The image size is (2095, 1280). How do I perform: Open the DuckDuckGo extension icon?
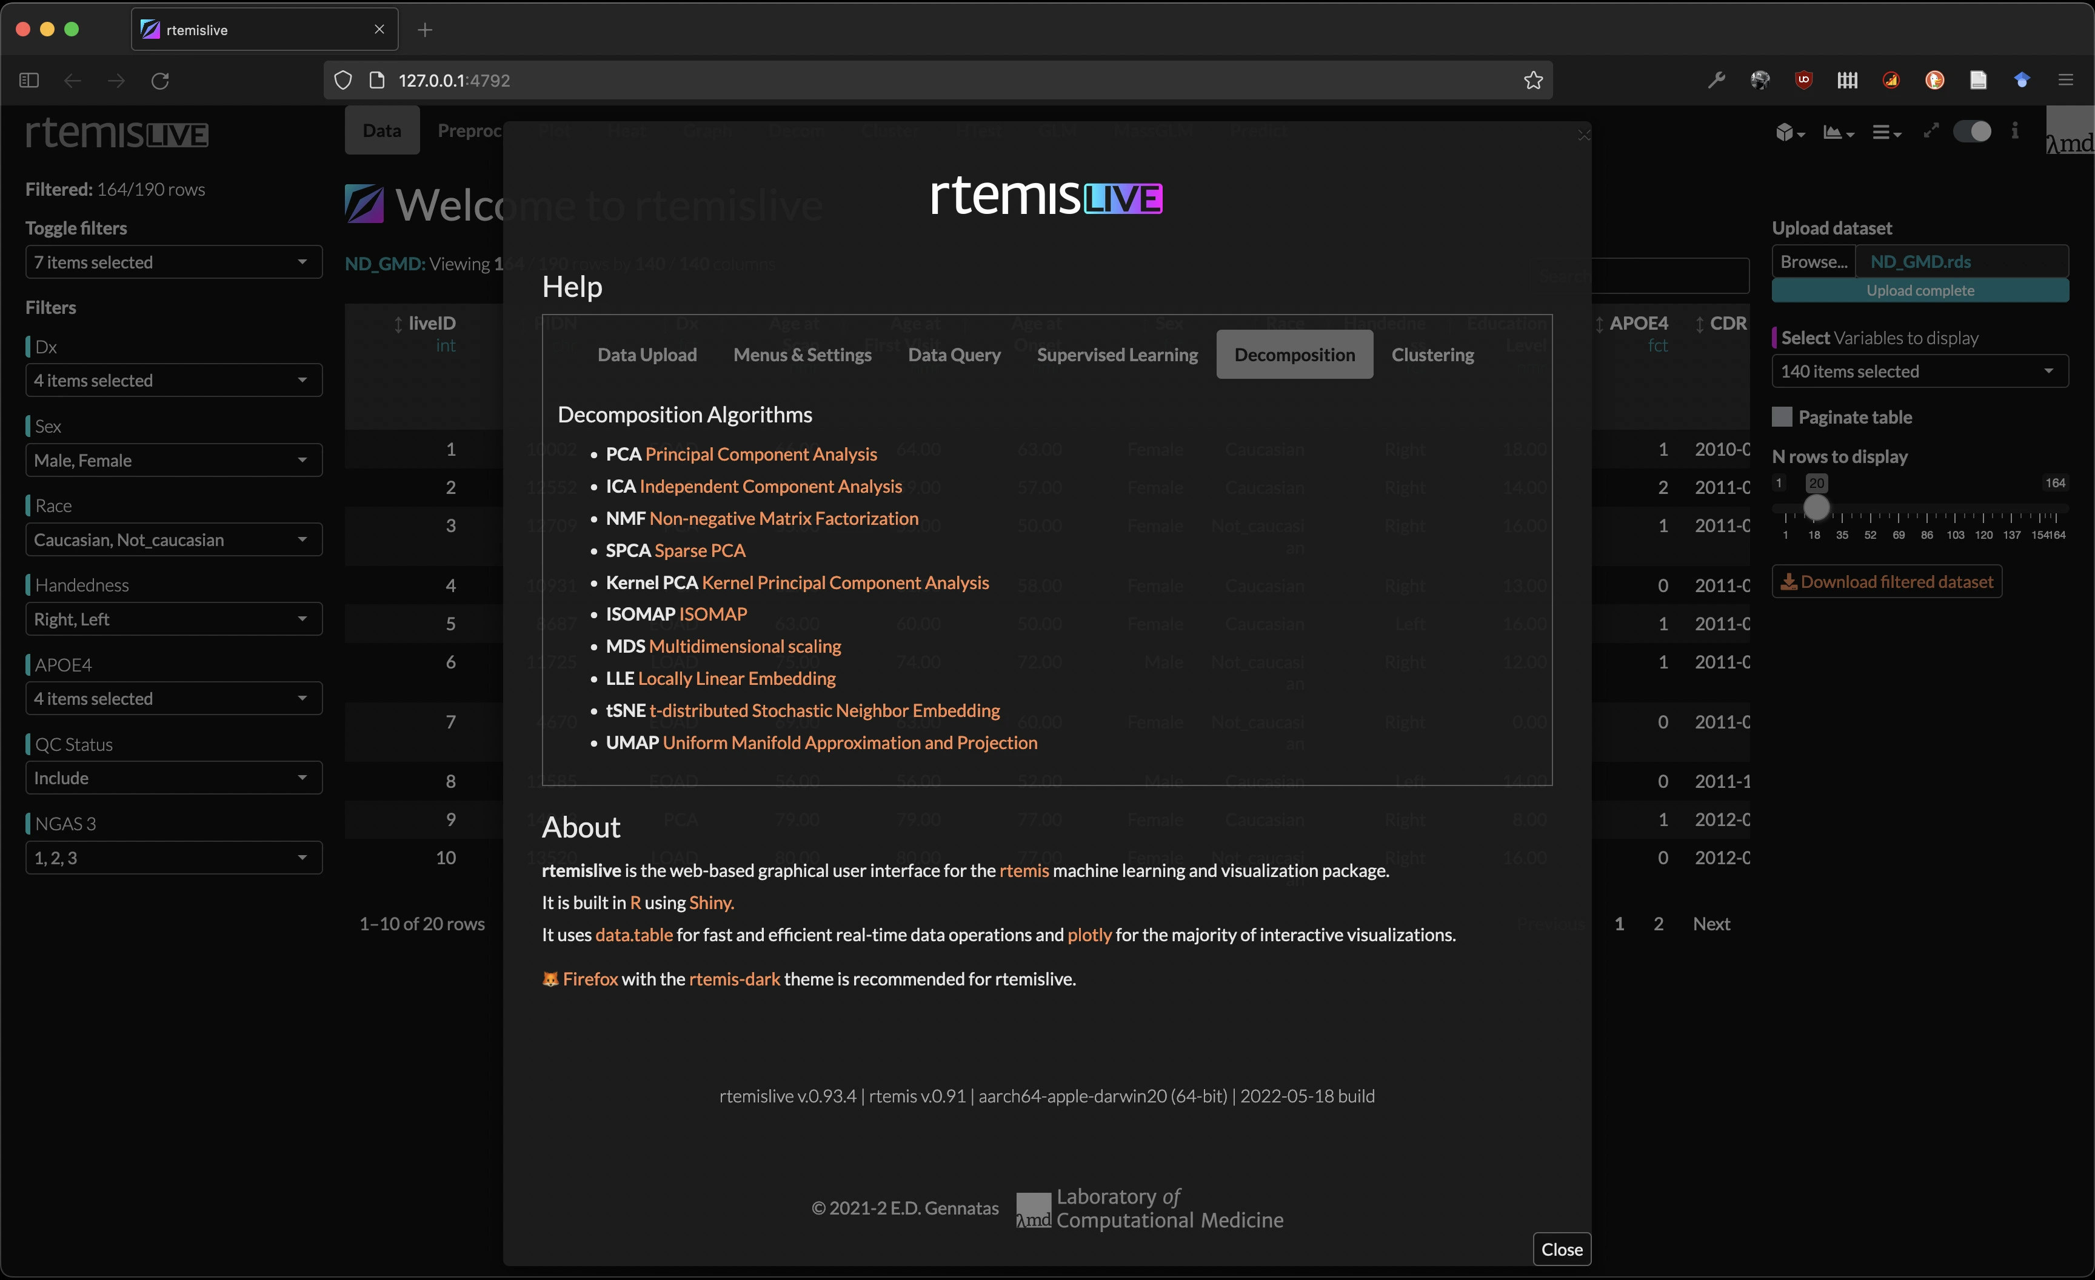pos(1934,80)
